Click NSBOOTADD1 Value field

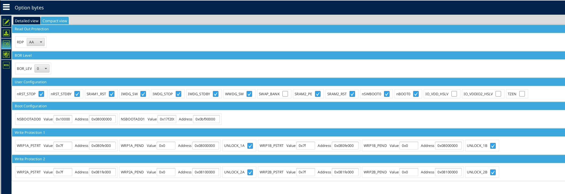tap(167, 119)
